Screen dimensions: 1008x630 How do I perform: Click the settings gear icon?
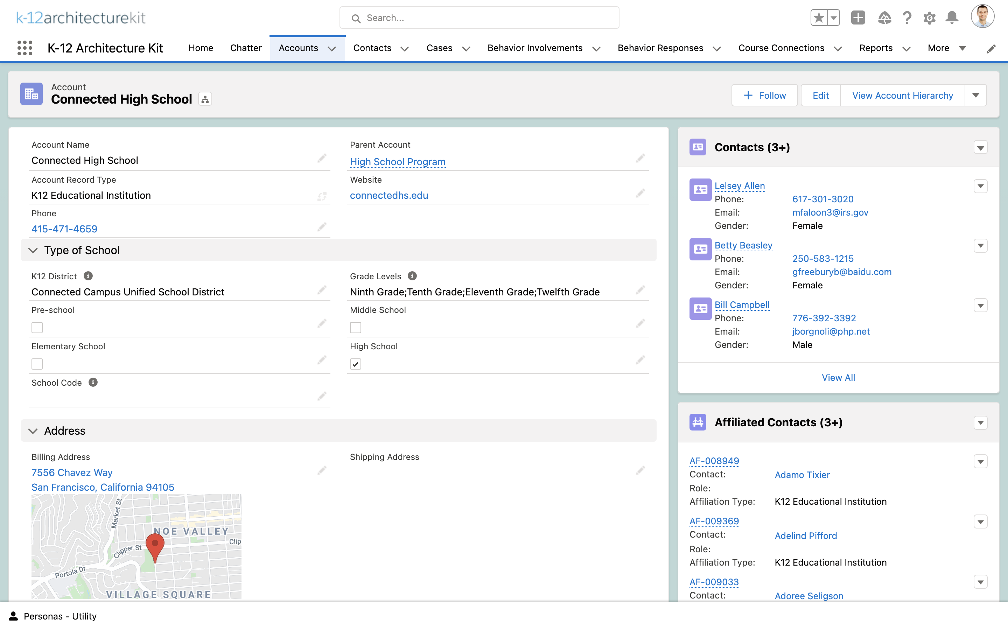[929, 18]
